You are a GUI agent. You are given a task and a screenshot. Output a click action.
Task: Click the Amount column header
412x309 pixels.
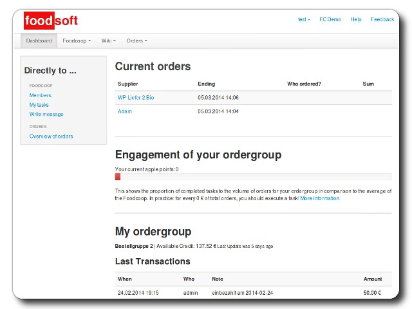[372, 279]
